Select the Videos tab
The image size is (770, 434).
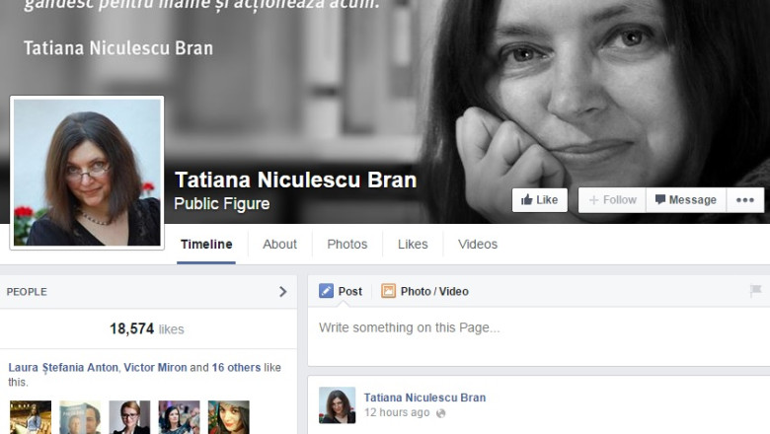tap(478, 245)
